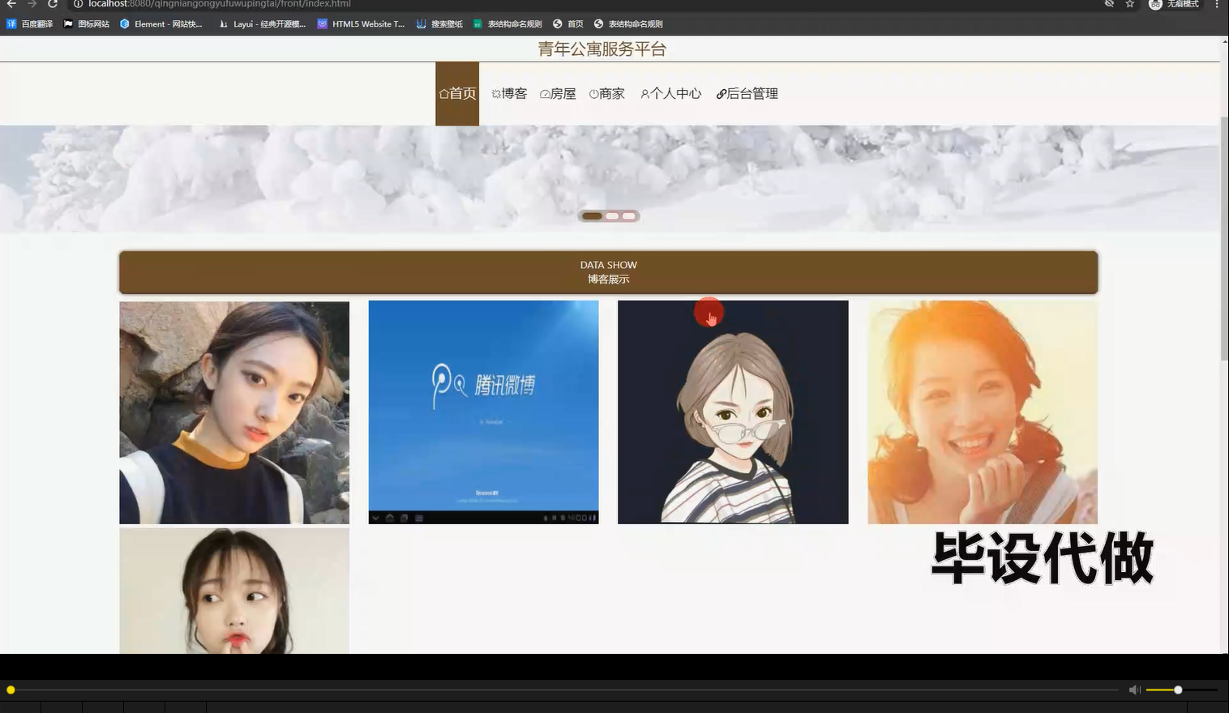Click the browser back arrow
Image resolution: width=1229 pixels, height=713 pixels.
11,4
